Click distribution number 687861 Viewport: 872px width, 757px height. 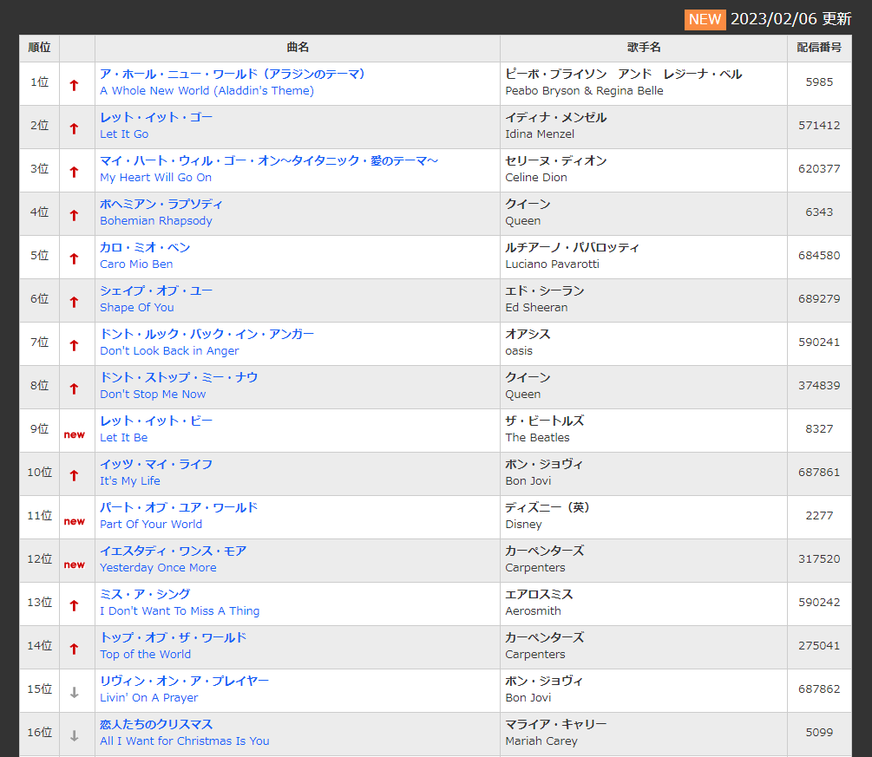click(819, 473)
